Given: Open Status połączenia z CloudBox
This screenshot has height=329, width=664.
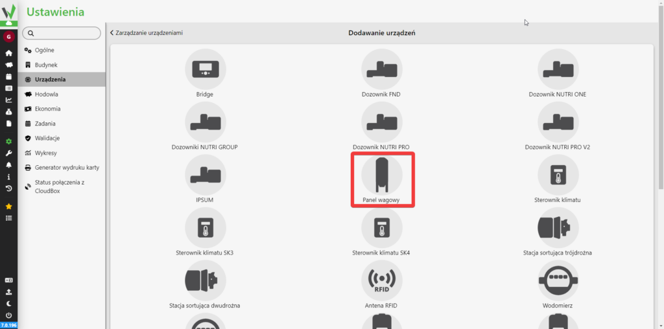Looking at the screenshot, I should coord(59,187).
